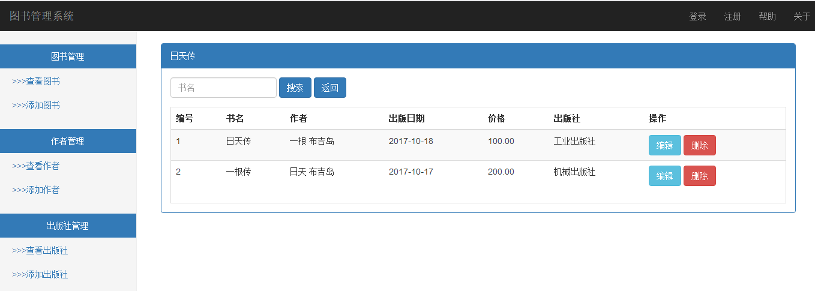
Task: Open the 登录 login link
Action: (x=697, y=17)
